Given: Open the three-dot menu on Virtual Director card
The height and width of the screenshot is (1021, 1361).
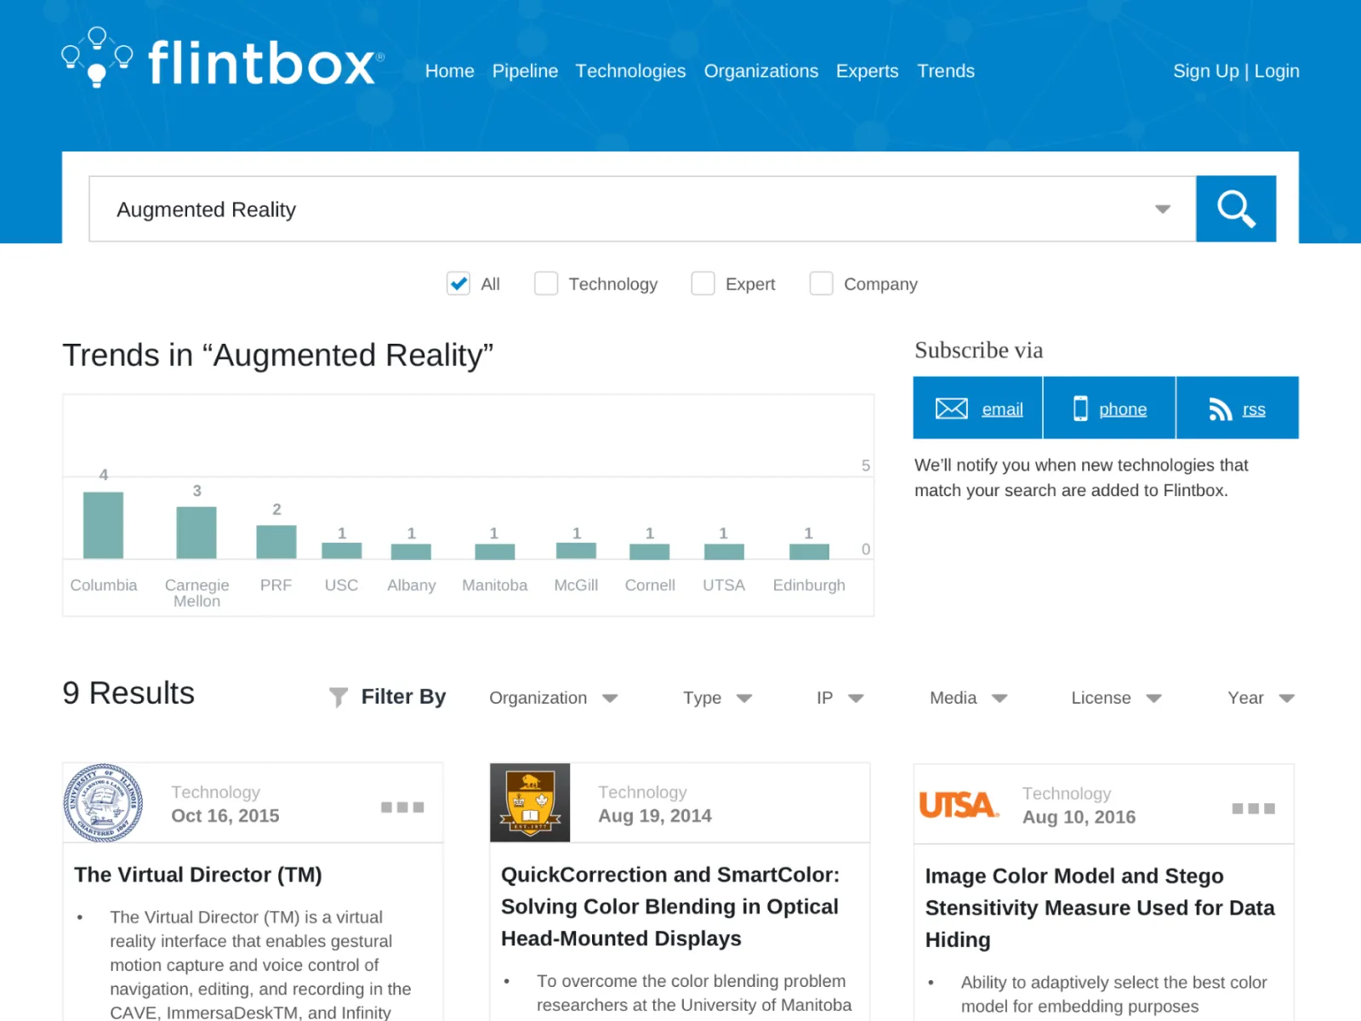Looking at the screenshot, I should click(x=402, y=807).
